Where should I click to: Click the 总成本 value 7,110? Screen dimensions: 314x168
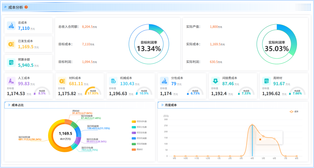(24, 28)
